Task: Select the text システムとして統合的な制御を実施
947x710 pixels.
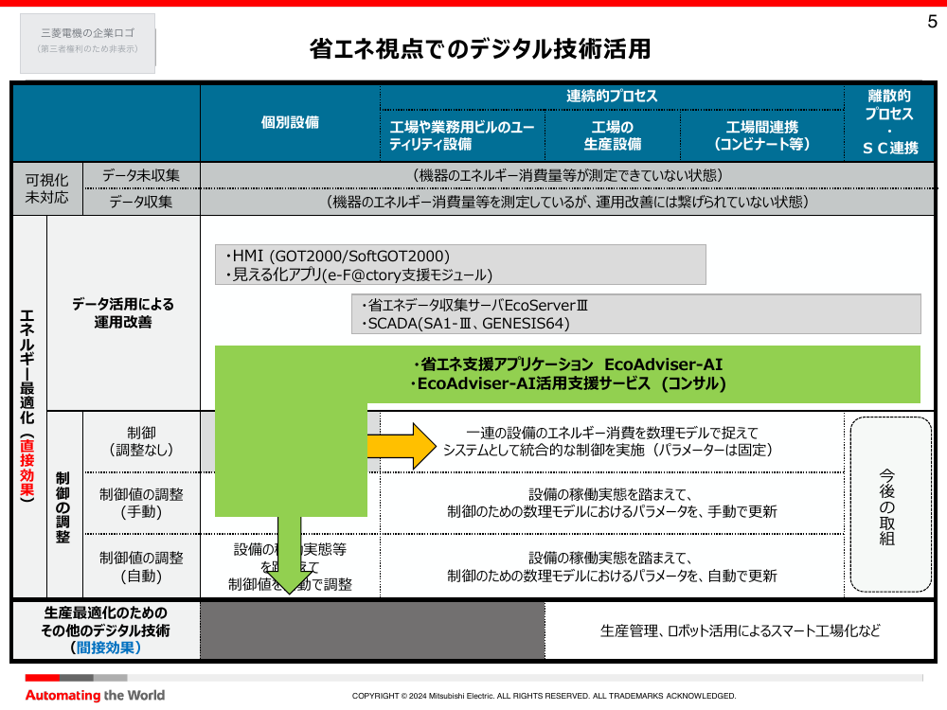Action: [544, 451]
